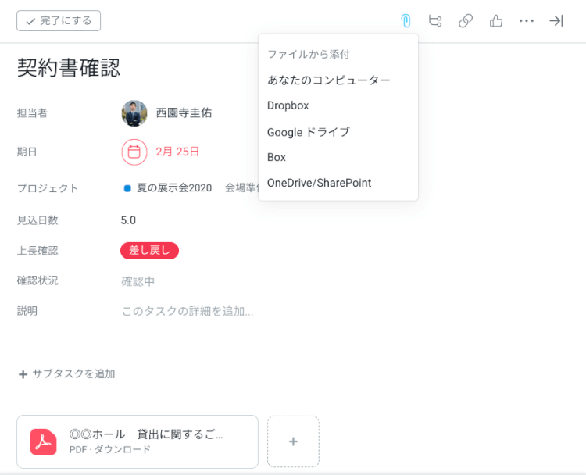
Task: Click the blue project color dot
Action: 127,188
